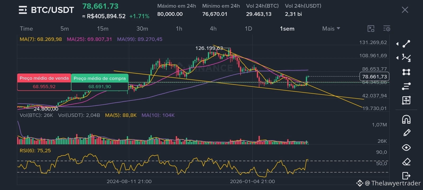Viewport: 423px width, 190px height.
Task: Click the RSI(6): 75,25 indicator label
Action: click(x=35, y=151)
